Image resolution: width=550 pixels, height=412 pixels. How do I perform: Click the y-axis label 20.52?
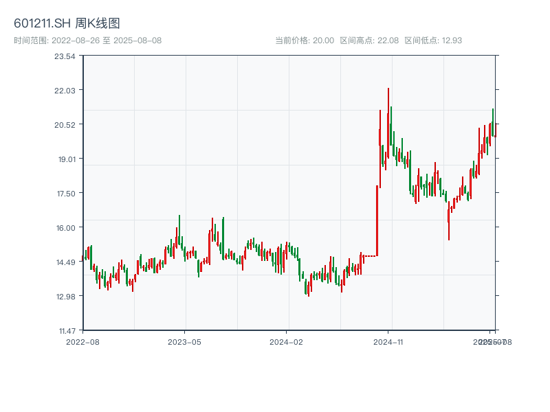point(65,125)
